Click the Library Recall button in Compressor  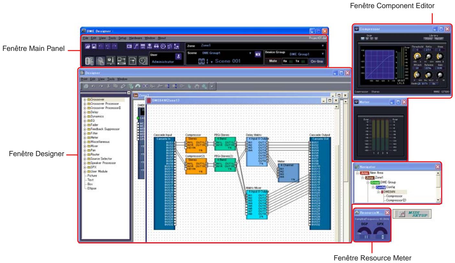(x=438, y=39)
